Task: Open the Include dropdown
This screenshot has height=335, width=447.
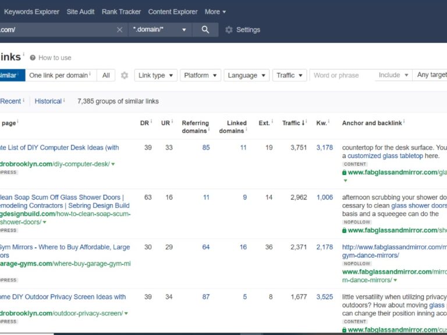Action: [393, 75]
